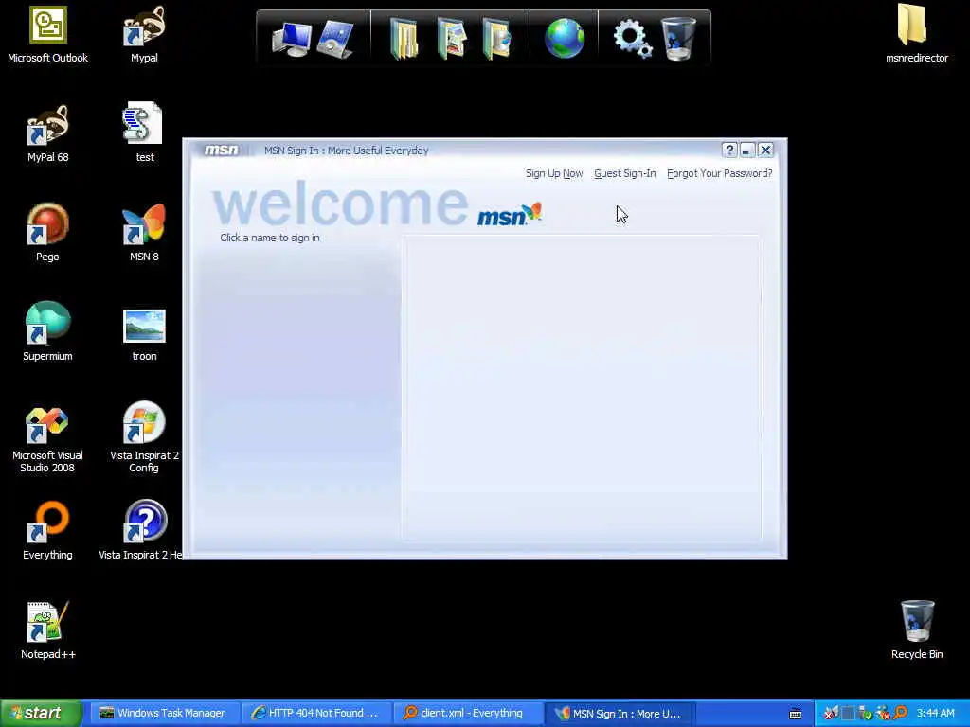Click the 3:44 AM system clock
The width and height of the screenshot is (970, 727).
click(935, 714)
